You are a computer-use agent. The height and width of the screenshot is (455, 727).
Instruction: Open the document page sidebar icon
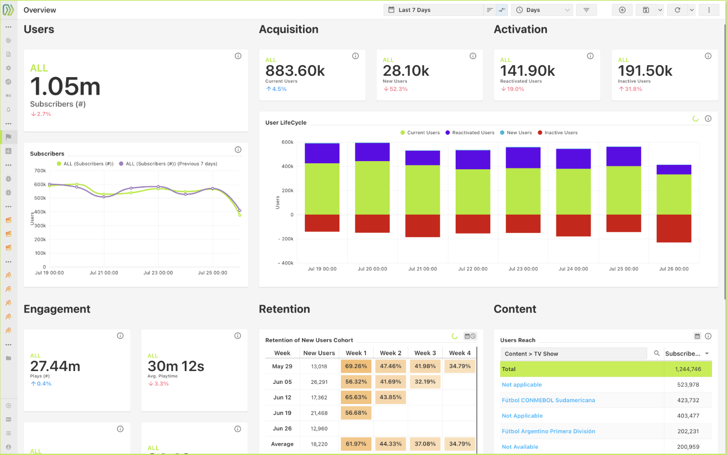(9, 54)
